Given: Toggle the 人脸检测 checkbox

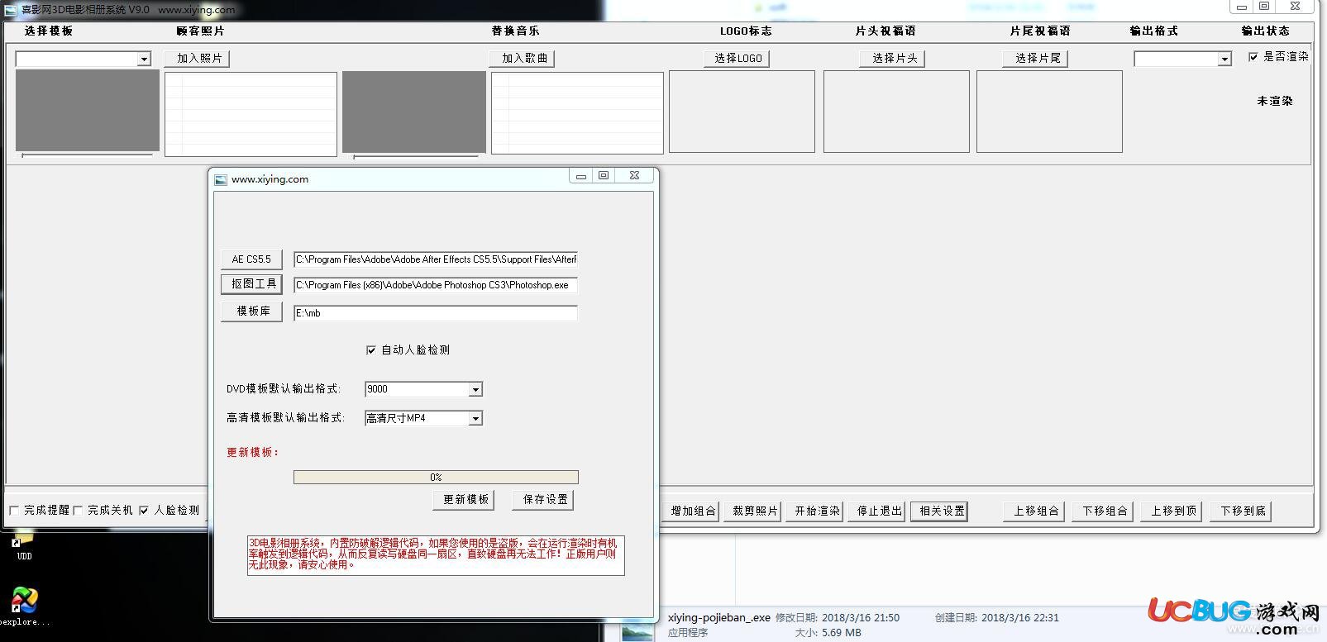Looking at the screenshot, I should point(144,511).
